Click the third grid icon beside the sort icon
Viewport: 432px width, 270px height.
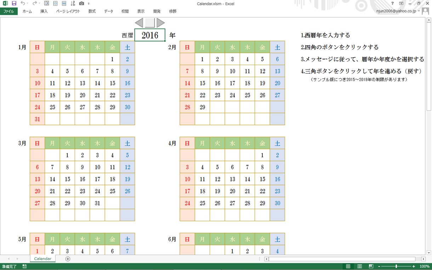tap(64, 3)
